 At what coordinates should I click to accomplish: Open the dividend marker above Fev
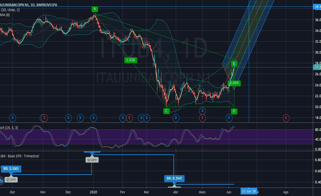[x=123, y=118]
